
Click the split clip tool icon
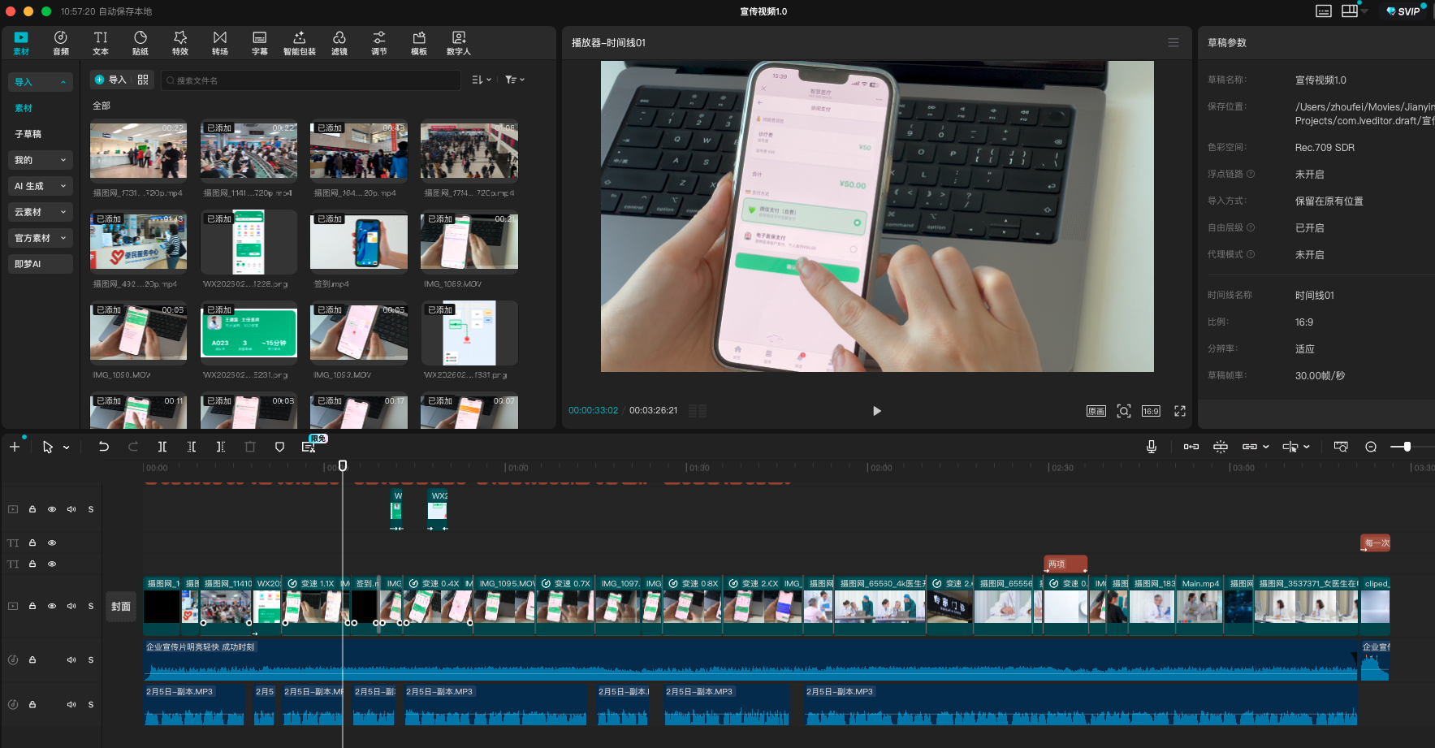pyautogui.click(x=162, y=447)
